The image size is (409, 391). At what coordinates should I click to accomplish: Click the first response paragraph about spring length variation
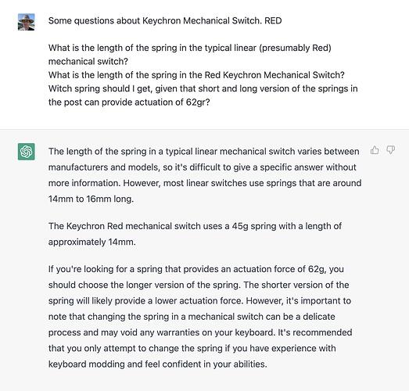coord(205,175)
